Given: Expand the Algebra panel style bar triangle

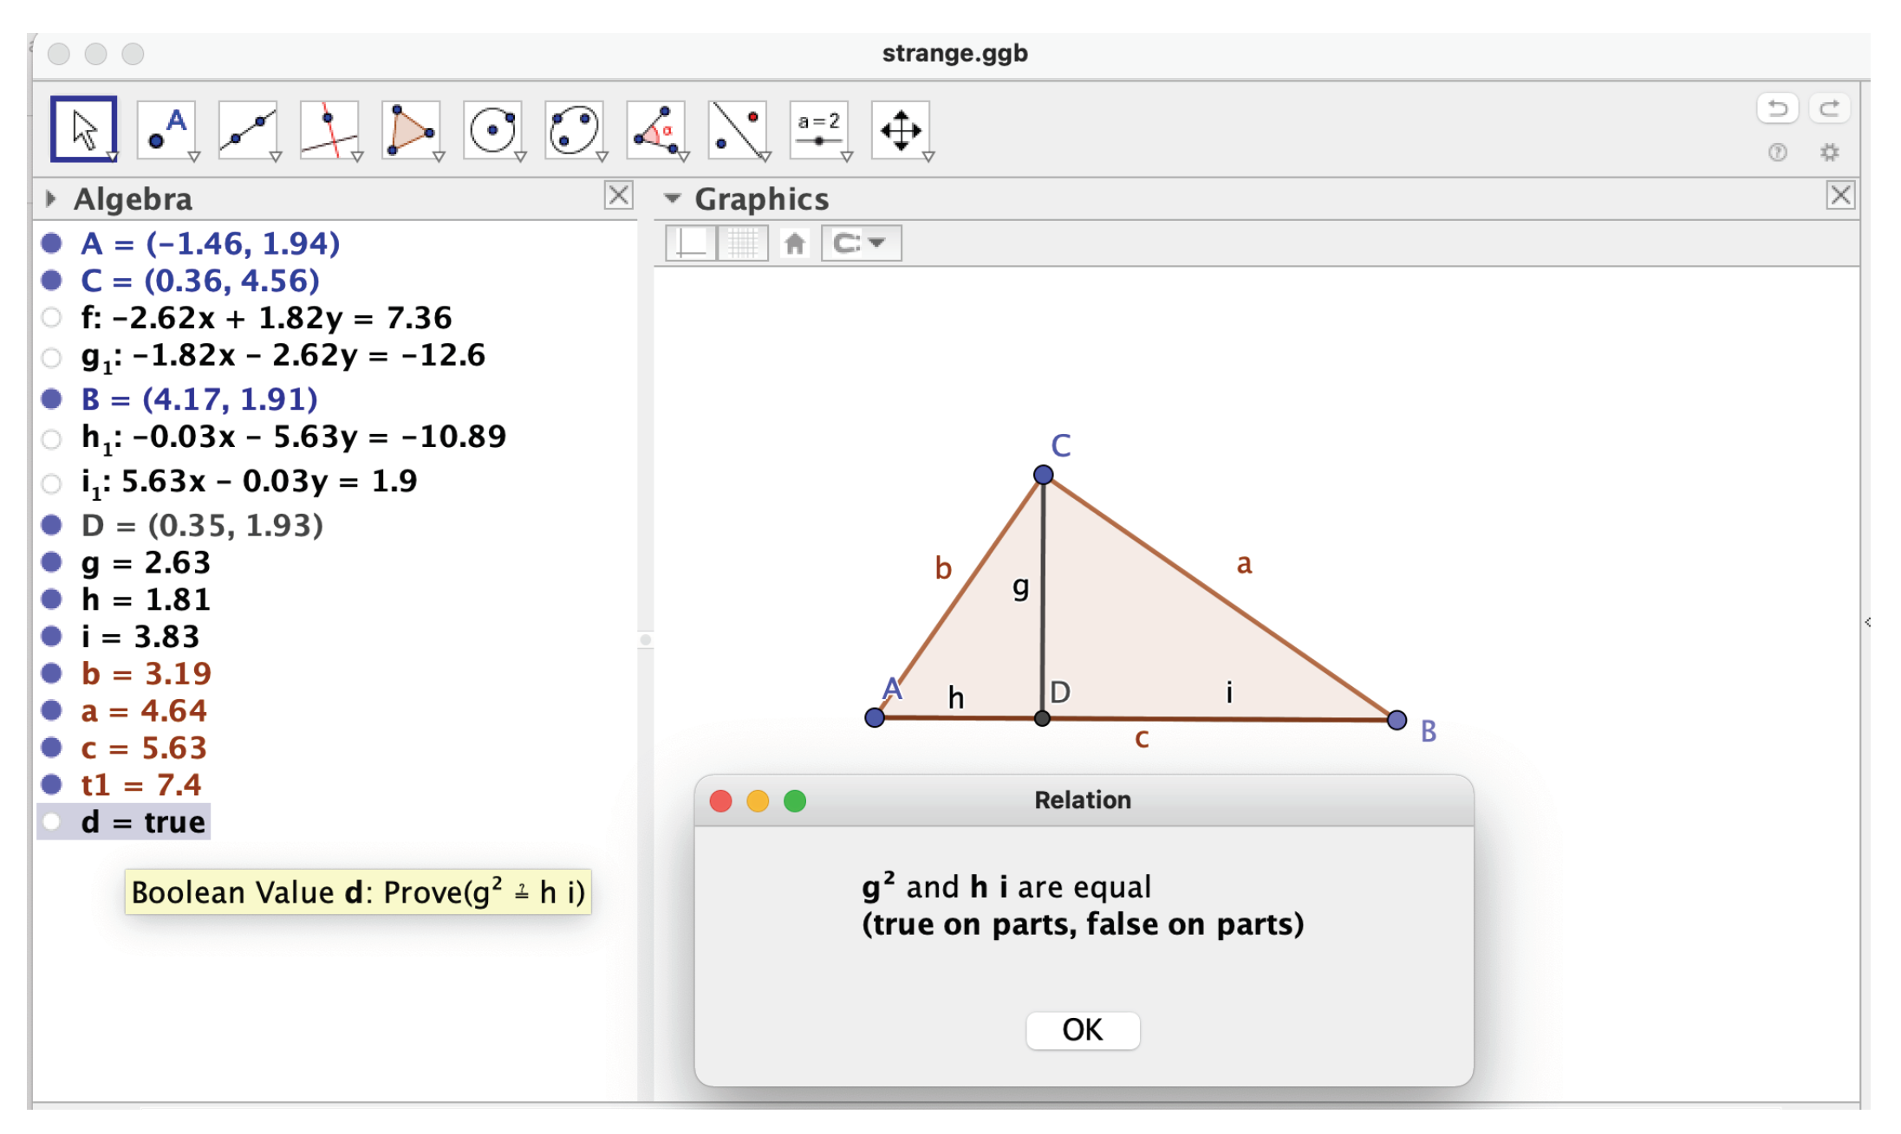Looking at the screenshot, I should click(50, 199).
